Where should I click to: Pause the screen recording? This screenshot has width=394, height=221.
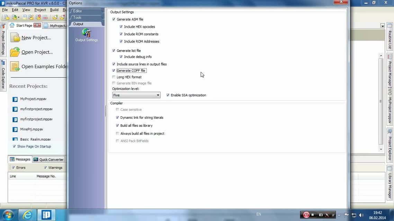click(x=306, y=215)
